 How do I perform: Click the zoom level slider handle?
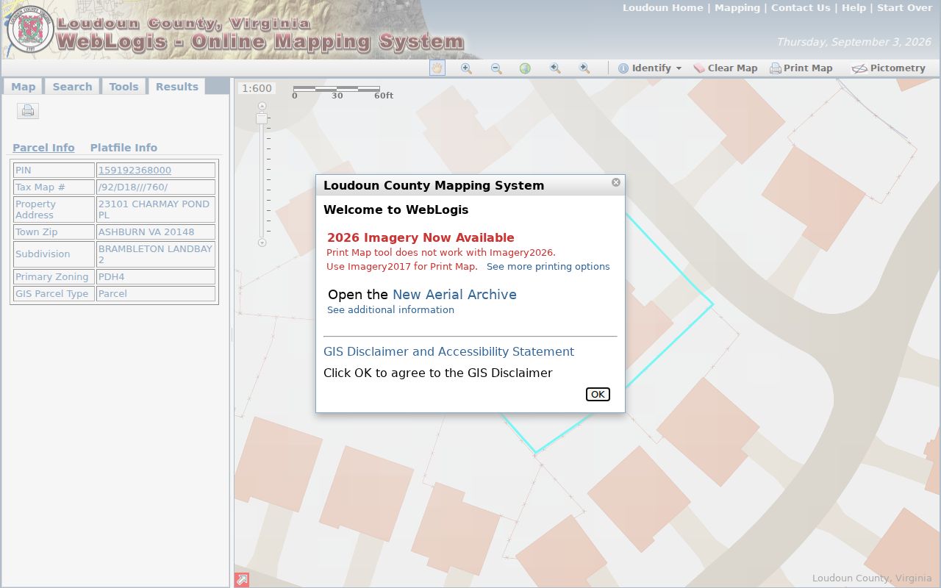pyautogui.click(x=262, y=118)
